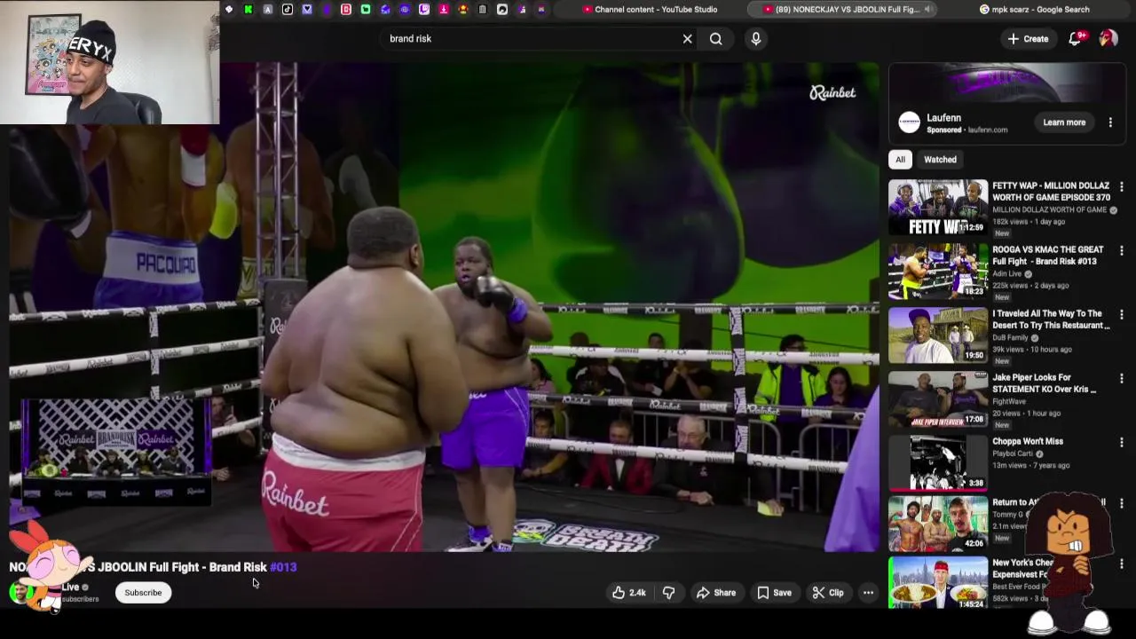This screenshot has width=1136, height=639.
Task: Select the All filter chip
Action: tap(900, 160)
